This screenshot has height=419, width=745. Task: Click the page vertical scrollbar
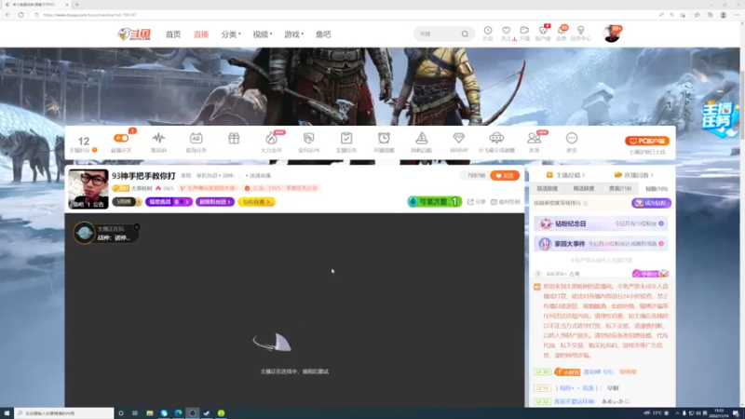tap(742, 104)
